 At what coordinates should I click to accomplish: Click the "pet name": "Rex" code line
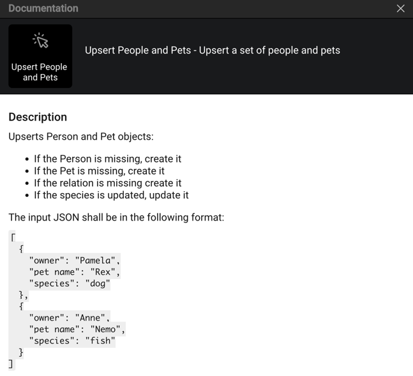[75, 272]
